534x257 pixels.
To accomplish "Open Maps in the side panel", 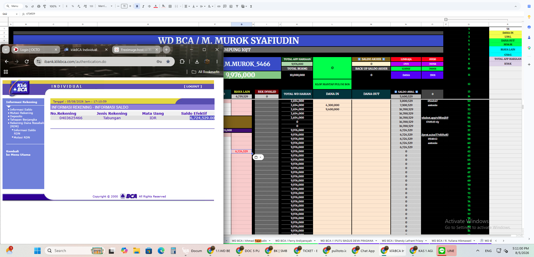I will click(x=529, y=48).
